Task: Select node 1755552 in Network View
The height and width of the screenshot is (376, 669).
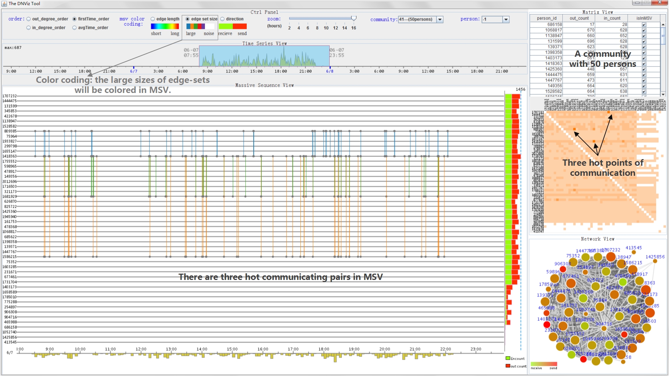Action: 575,339
